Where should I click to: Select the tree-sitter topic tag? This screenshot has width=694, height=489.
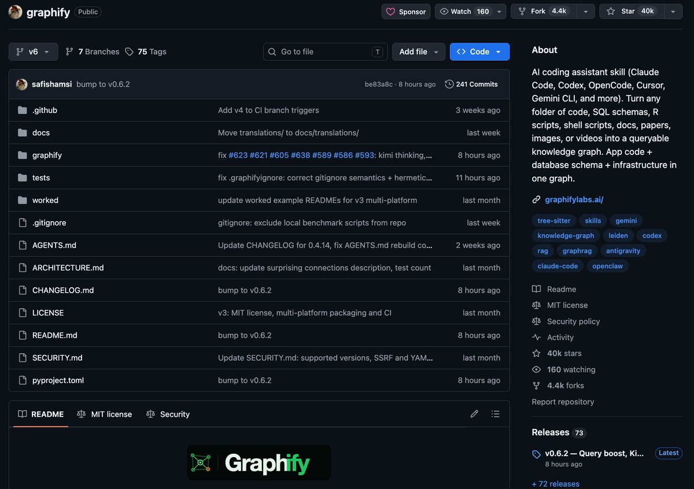[554, 220]
